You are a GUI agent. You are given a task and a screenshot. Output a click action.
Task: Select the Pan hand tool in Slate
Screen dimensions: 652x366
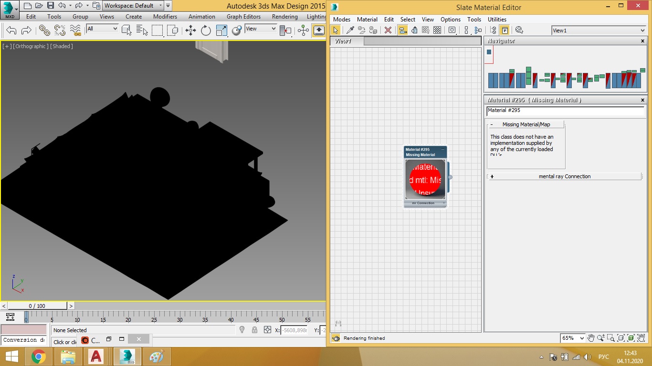click(x=591, y=338)
